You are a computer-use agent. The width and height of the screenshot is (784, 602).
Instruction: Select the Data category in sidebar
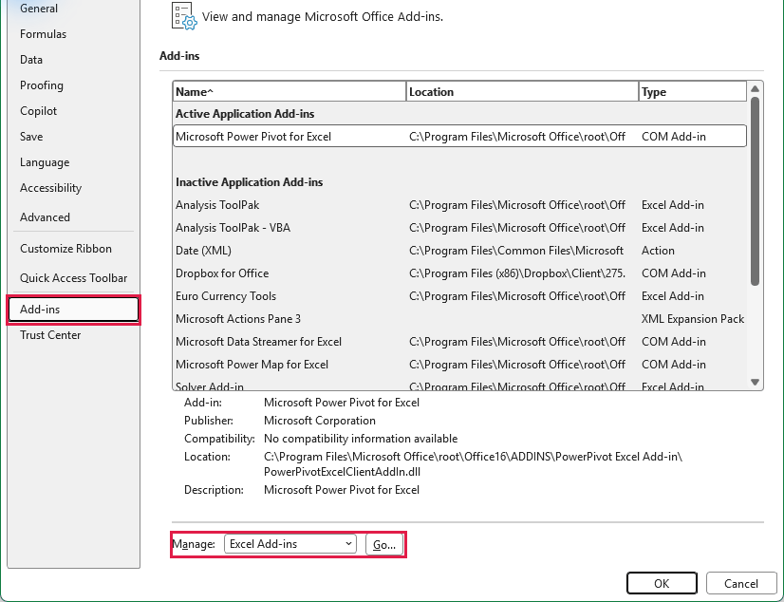(x=31, y=60)
